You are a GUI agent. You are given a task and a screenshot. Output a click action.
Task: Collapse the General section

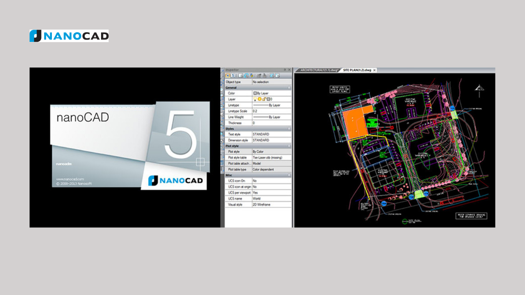(x=289, y=88)
